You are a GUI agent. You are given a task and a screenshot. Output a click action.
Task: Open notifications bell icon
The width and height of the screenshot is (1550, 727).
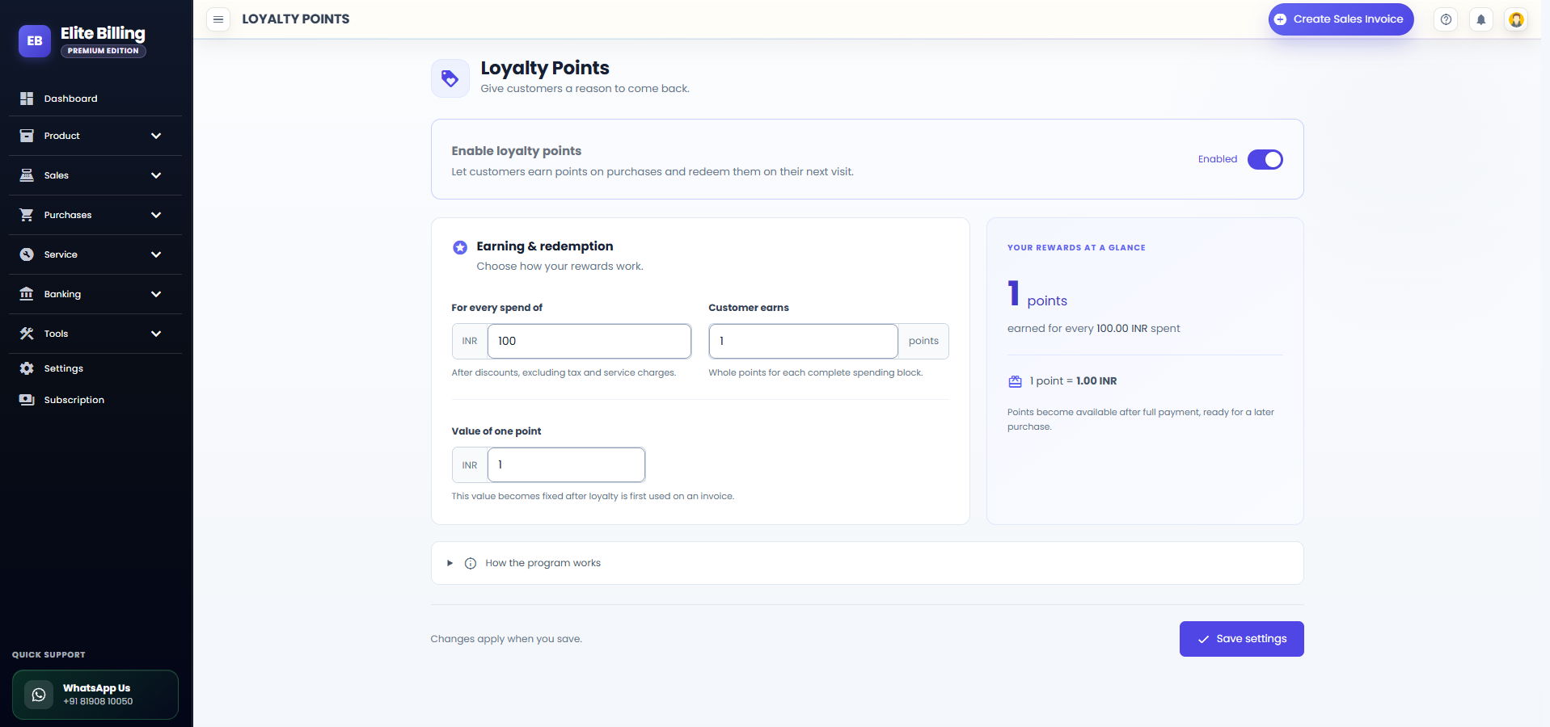click(x=1481, y=19)
